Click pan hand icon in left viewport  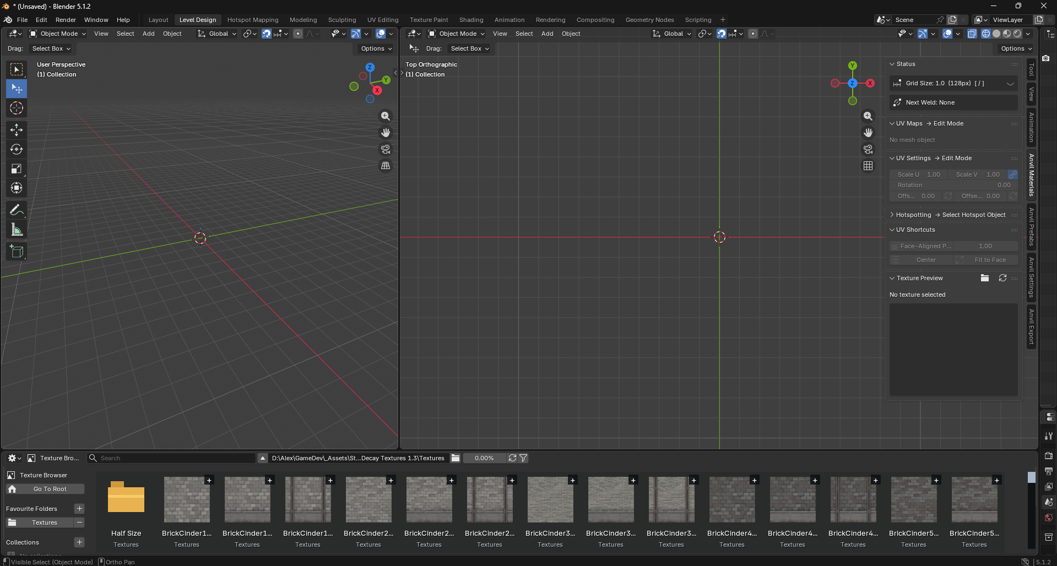[x=386, y=133]
